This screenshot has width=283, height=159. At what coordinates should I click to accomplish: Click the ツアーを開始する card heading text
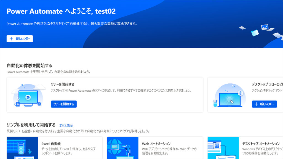(x=63, y=84)
